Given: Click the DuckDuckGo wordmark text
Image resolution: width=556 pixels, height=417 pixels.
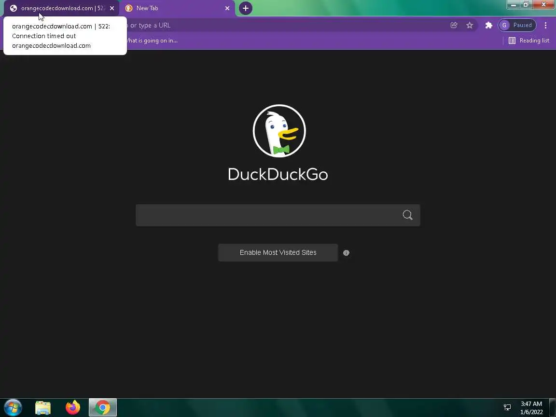Looking at the screenshot, I should pos(278,174).
